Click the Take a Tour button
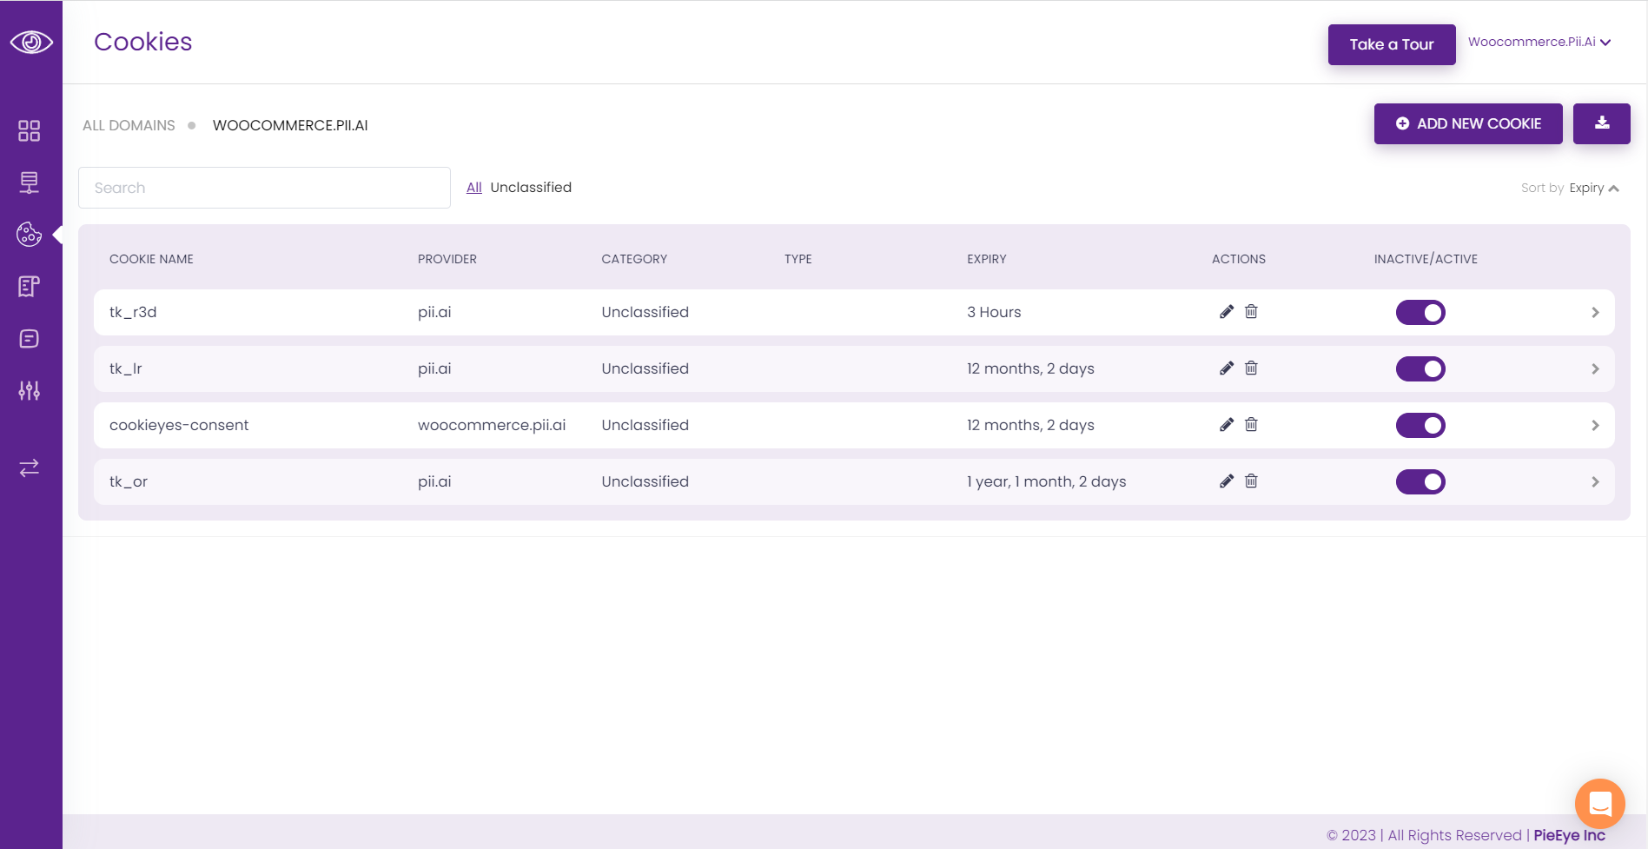The height and width of the screenshot is (849, 1648). (1392, 44)
